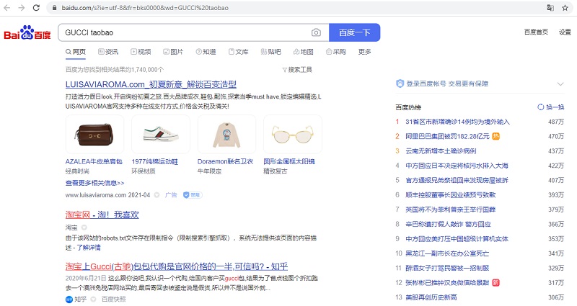Viewport: 577px width, 306px height.
Task: Click the browser back arrow
Action: [x=7, y=7]
